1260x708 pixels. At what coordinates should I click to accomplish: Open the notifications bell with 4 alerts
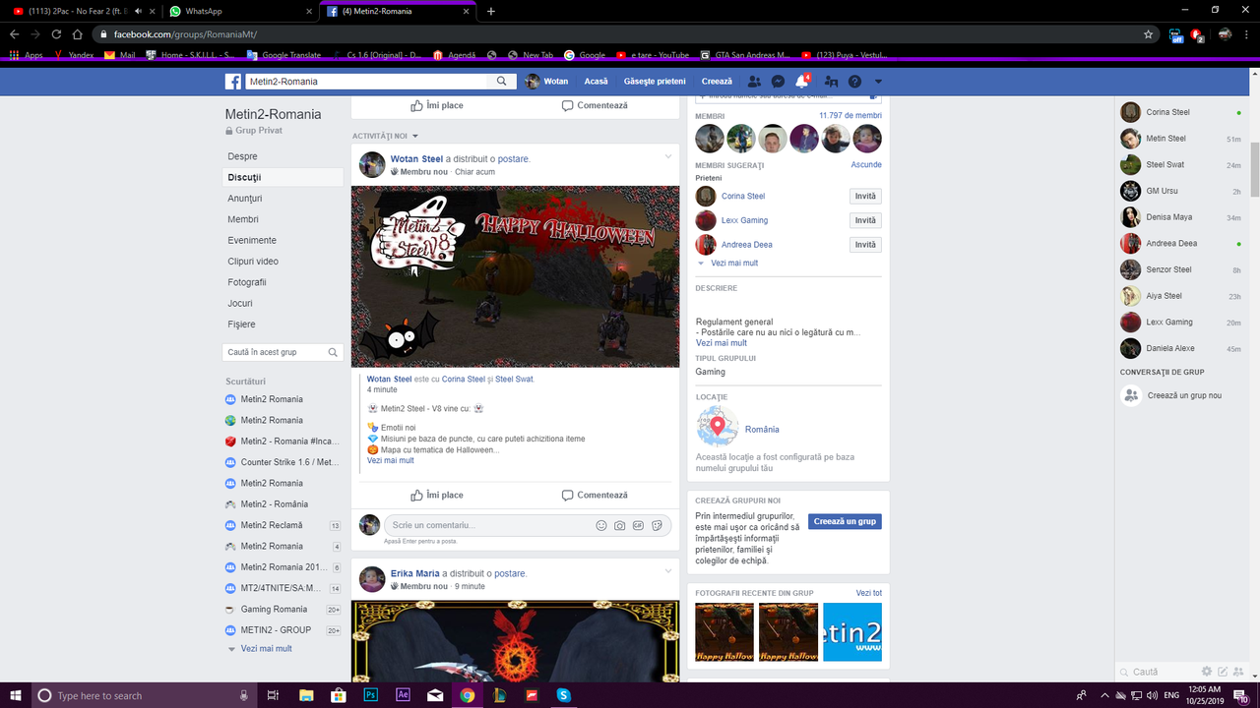pos(800,81)
